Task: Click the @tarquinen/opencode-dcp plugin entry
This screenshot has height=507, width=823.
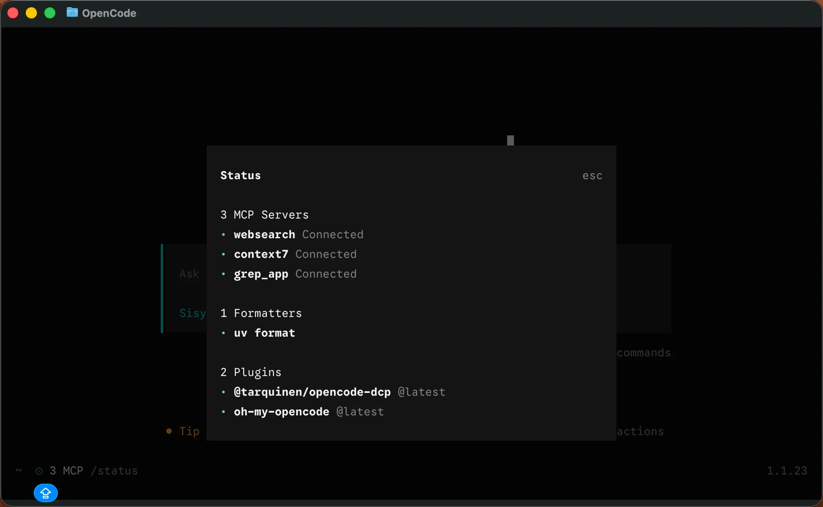Action: coord(312,392)
